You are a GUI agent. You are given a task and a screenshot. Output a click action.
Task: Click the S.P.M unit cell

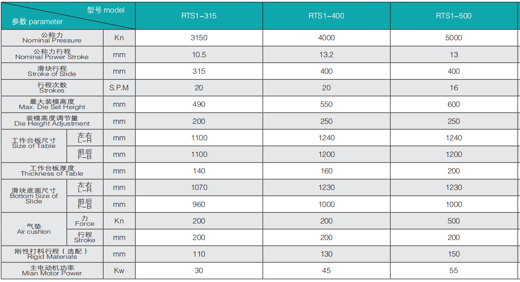[119, 88]
